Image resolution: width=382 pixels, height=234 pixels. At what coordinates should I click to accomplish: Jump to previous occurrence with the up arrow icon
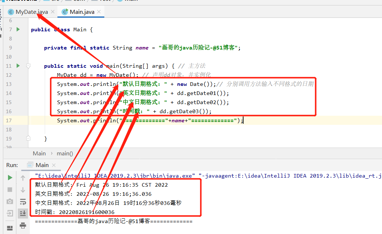[x=23, y=178]
